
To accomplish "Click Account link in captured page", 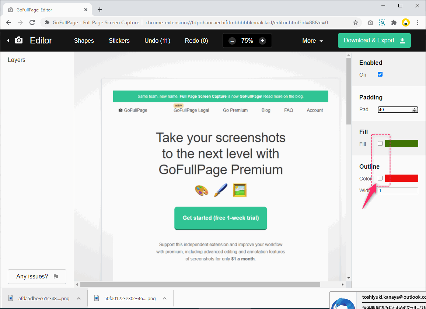I will click(315, 110).
